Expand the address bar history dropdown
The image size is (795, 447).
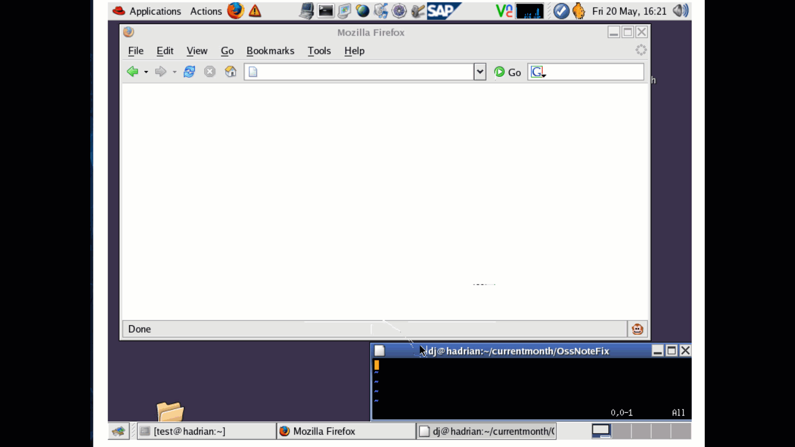tap(480, 72)
